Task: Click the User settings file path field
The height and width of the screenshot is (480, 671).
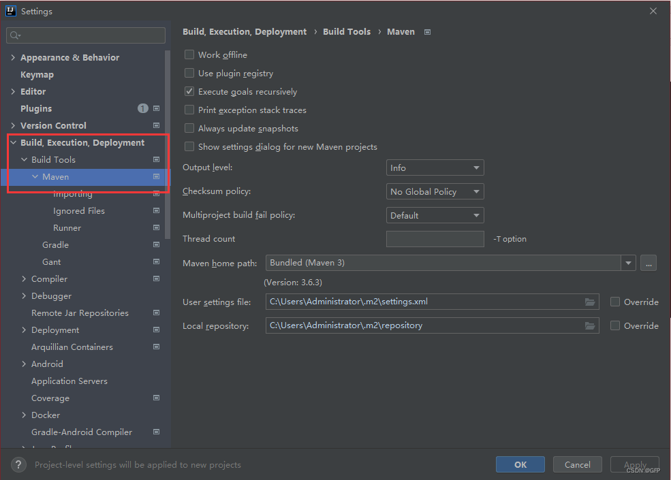Action: pos(432,302)
